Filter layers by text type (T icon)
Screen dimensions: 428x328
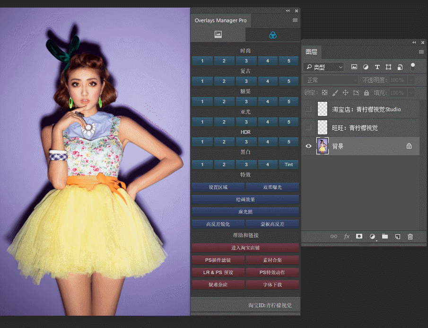pyautogui.click(x=377, y=67)
